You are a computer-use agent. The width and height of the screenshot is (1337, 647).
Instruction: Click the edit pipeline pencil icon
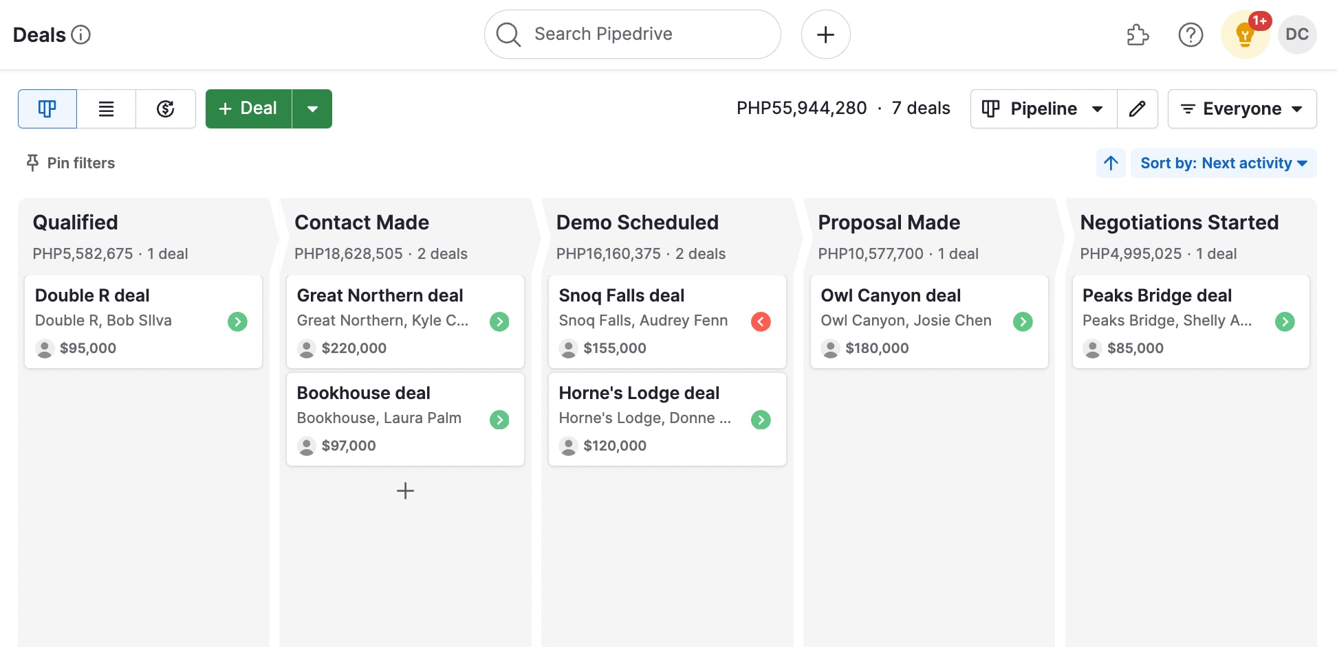[x=1138, y=109]
